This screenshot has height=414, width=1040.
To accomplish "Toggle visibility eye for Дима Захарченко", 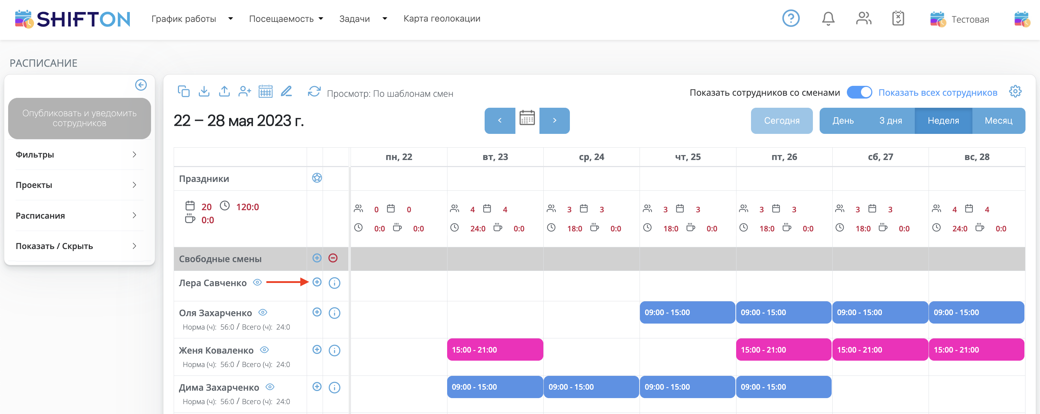I will (x=270, y=387).
